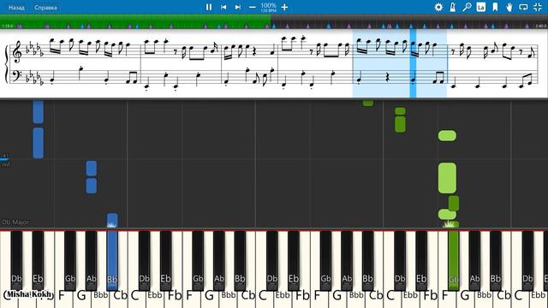Click the Db Major key signature label
The width and height of the screenshot is (548, 308).
[x=15, y=222]
